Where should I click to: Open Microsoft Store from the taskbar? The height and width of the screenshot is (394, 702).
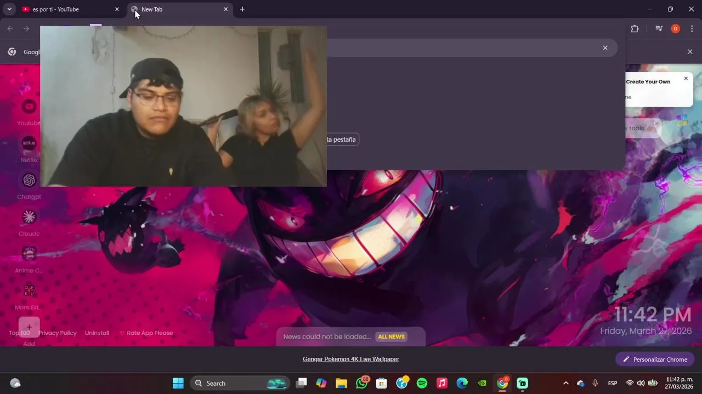382,383
